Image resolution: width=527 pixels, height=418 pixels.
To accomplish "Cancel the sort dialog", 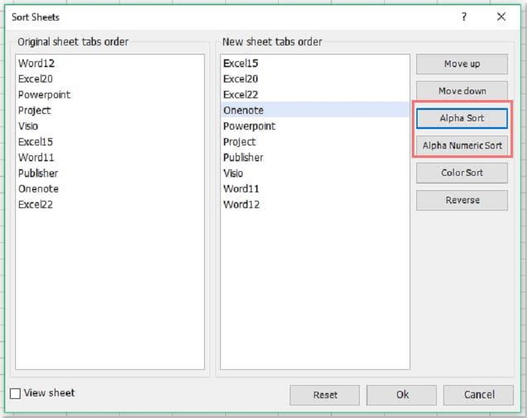I will (x=478, y=395).
